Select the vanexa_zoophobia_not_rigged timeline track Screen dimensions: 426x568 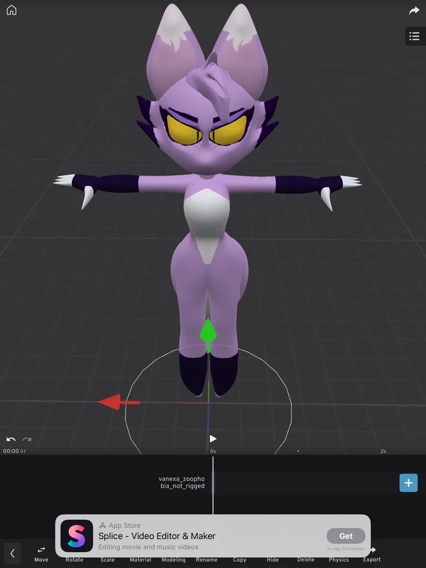tap(182, 482)
